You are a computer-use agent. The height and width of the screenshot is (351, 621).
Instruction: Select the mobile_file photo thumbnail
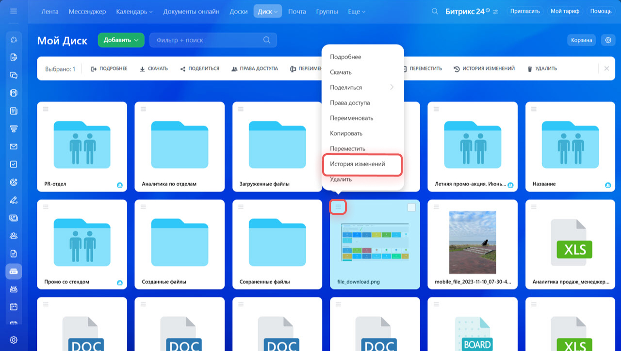pyautogui.click(x=473, y=242)
